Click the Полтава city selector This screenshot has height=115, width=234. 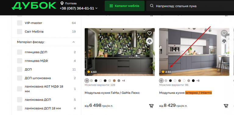pos(71,3)
